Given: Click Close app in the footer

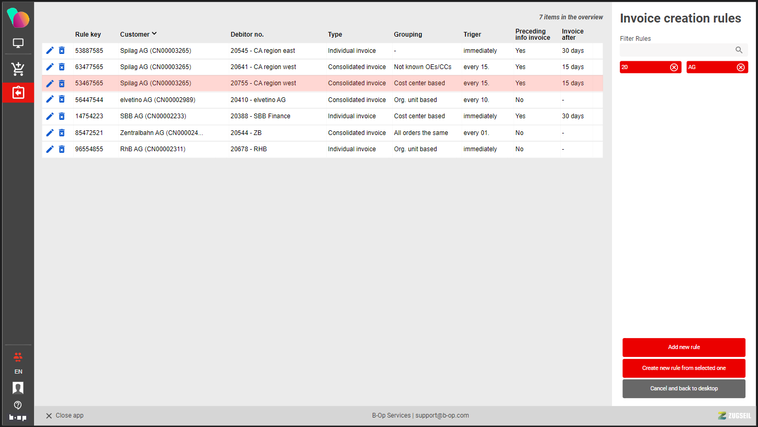Looking at the screenshot, I should [64, 415].
